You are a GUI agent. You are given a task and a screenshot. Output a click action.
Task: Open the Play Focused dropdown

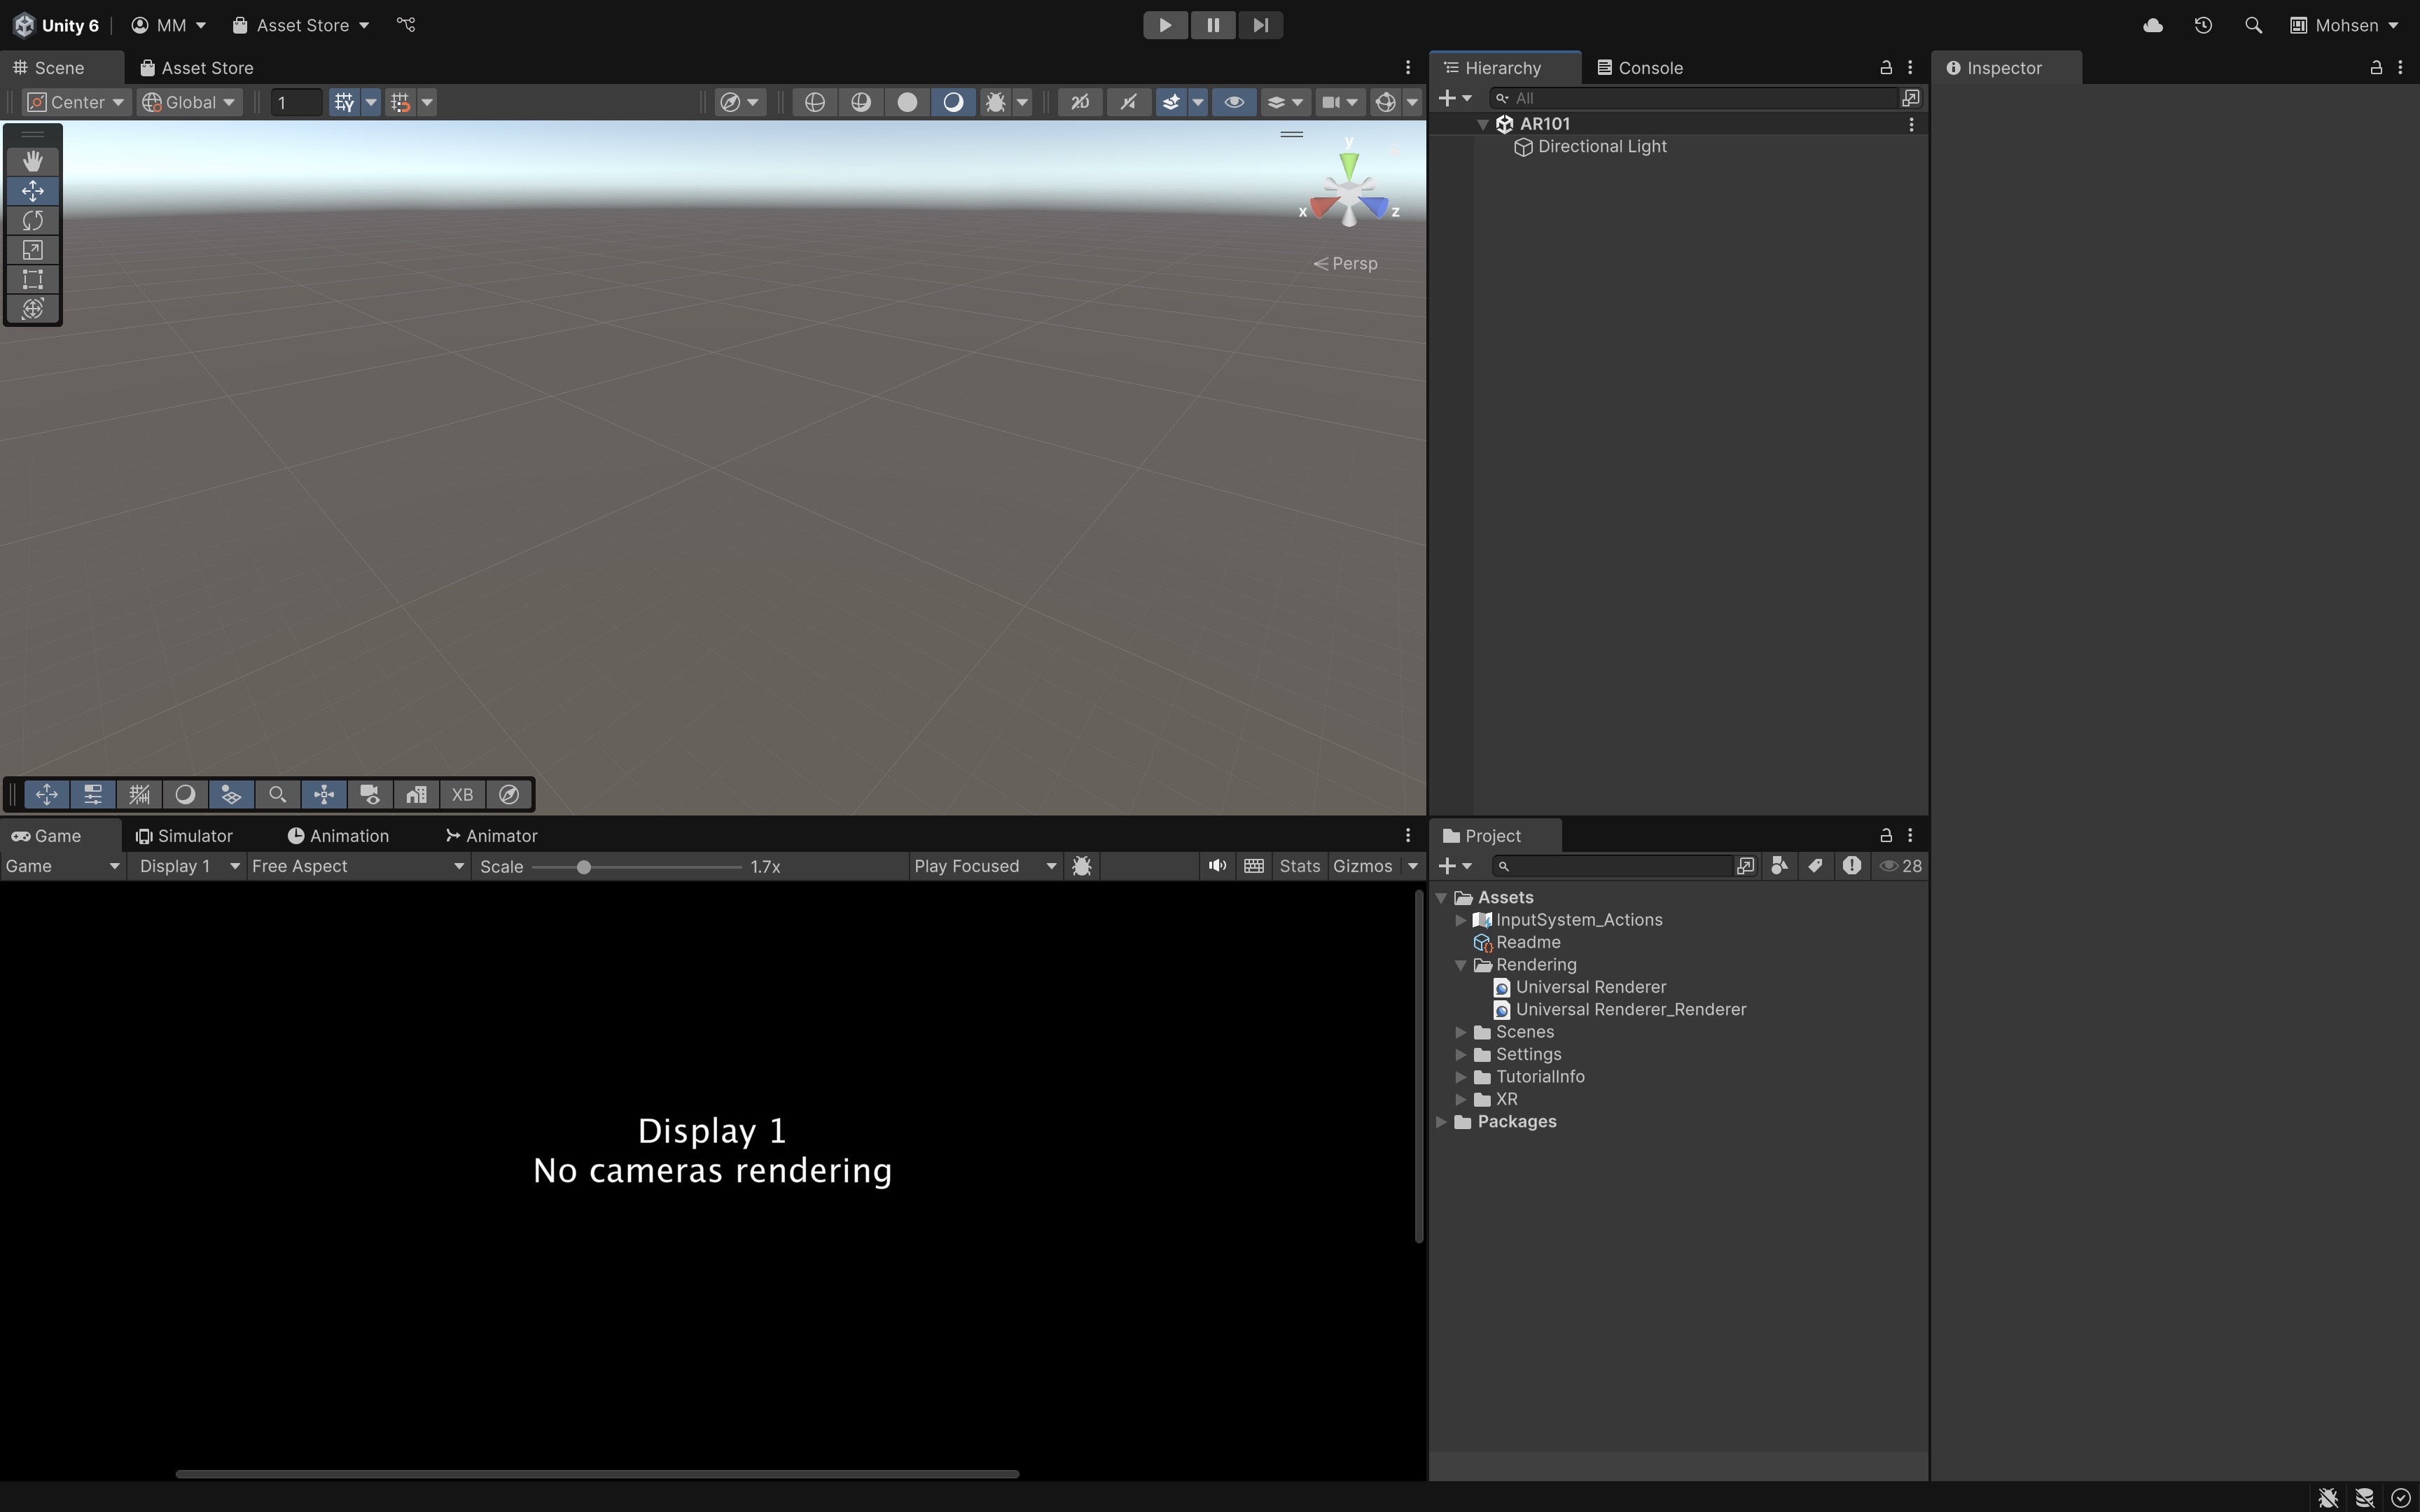pyautogui.click(x=984, y=866)
